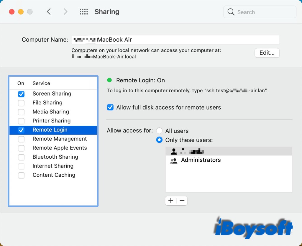
Task: Enable the File Sharing checkbox
Action: click(x=21, y=103)
